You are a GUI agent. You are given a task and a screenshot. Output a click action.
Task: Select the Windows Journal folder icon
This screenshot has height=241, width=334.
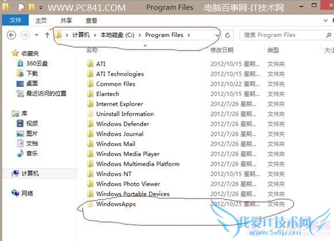[x=90, y=133]
